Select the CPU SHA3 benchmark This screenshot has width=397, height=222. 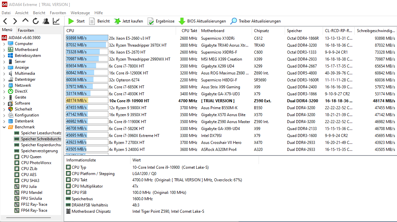[27, 181]
